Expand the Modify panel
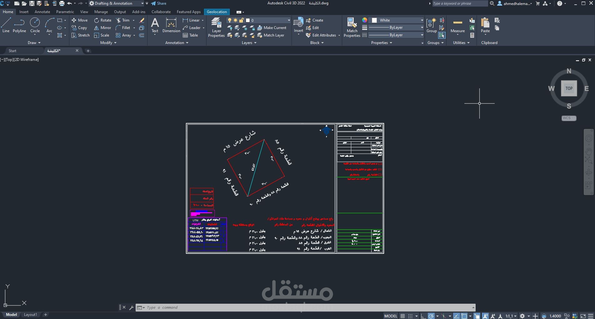 (108, 42)
